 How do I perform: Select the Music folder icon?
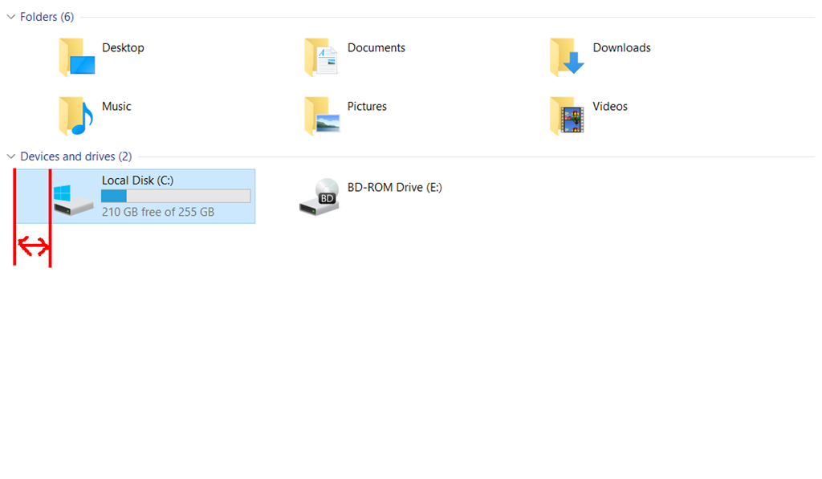coord(76,116)
